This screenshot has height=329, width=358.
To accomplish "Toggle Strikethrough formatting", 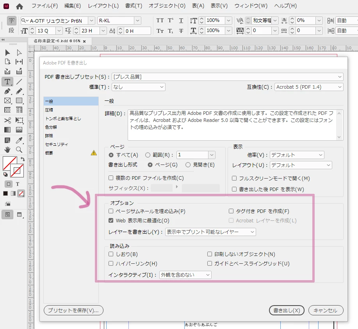I will coord(181,30).
